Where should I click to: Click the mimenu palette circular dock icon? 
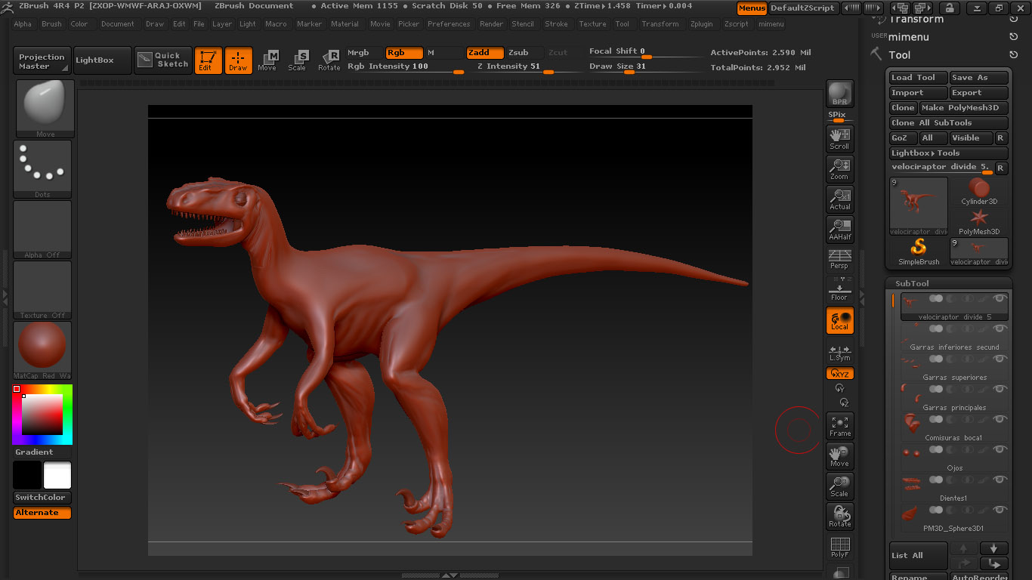point(1013,36)
